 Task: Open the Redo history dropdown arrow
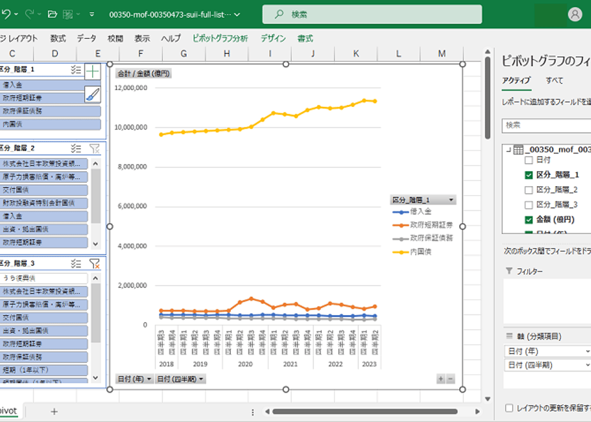tap(39, 14)
